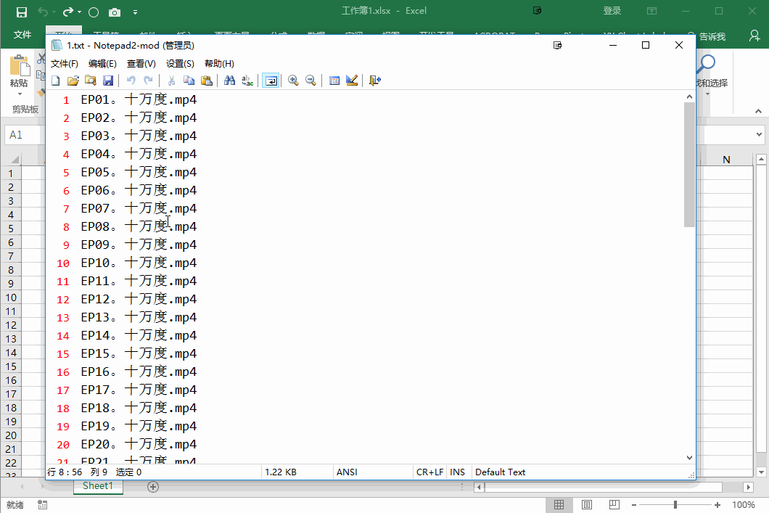Save the document using the toolbar disk icon
The width and height of the screenshot is (769, 513).
click(108, 80)
